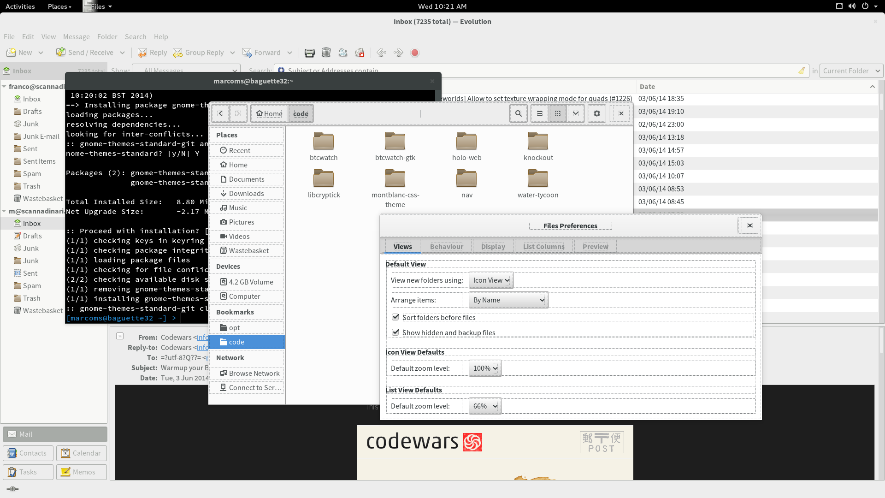The image size is (885, 498).
Task: Open the gear menu in Files window
Action: (x=597, y=113)
